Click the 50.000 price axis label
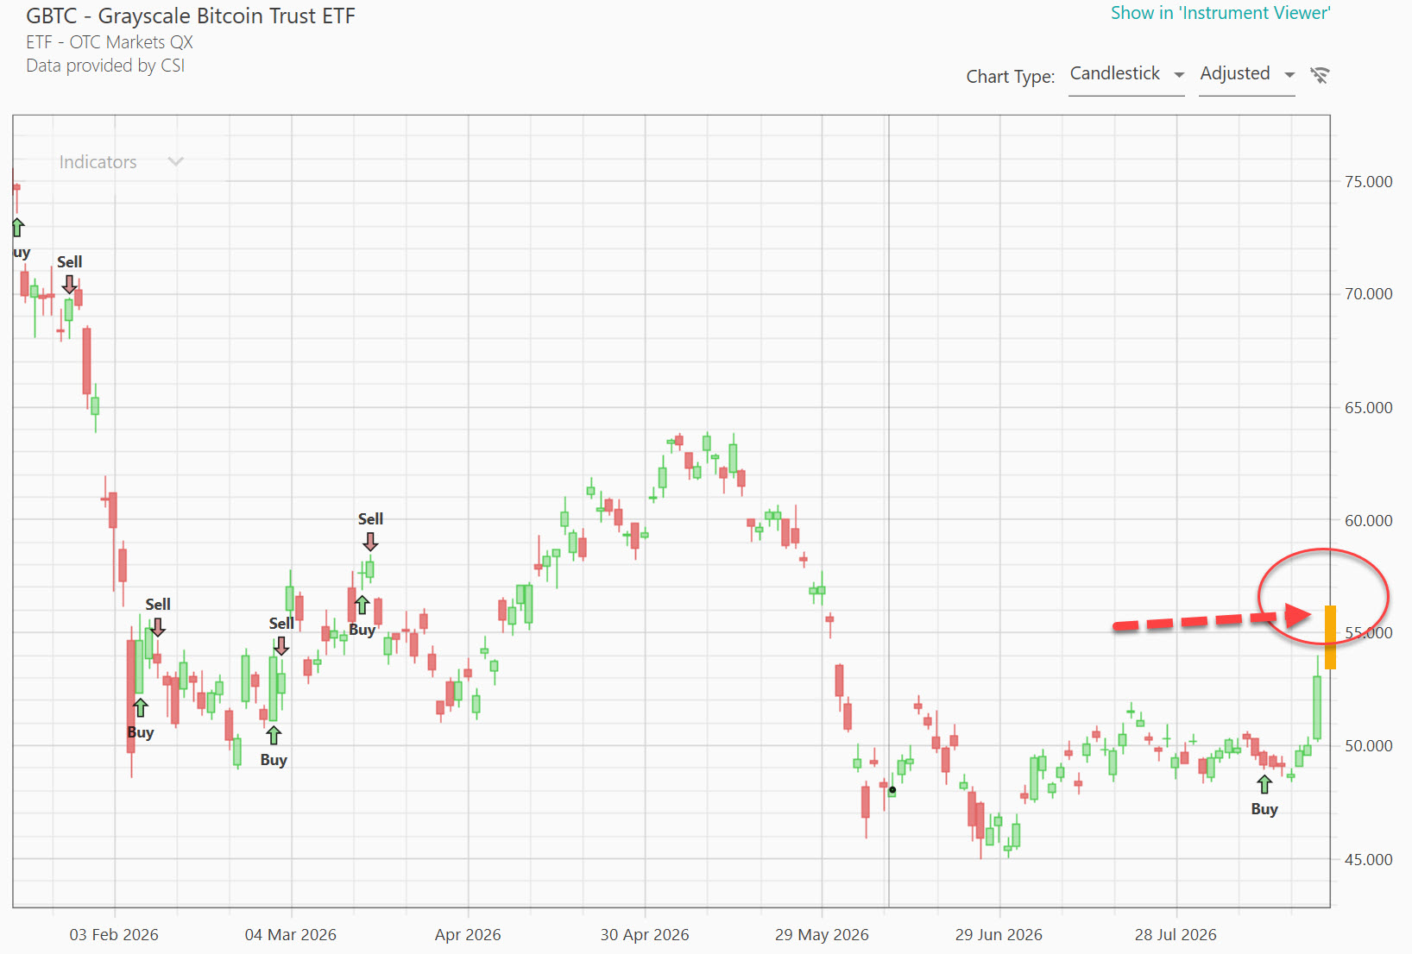Image resolution: width=1412 pixels, height=954 pixels. pos(1368,745)
